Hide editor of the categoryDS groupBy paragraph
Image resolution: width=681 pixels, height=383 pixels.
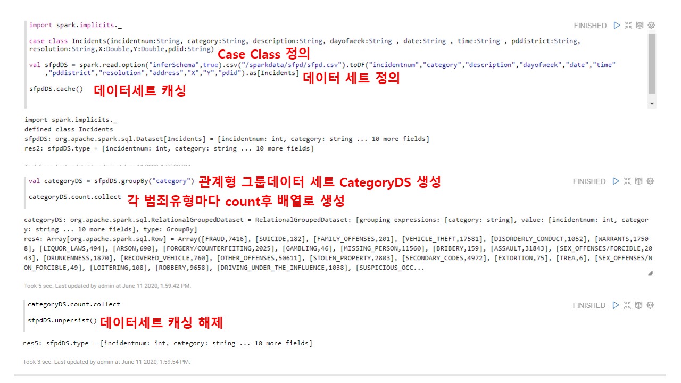tap(628, 181)
